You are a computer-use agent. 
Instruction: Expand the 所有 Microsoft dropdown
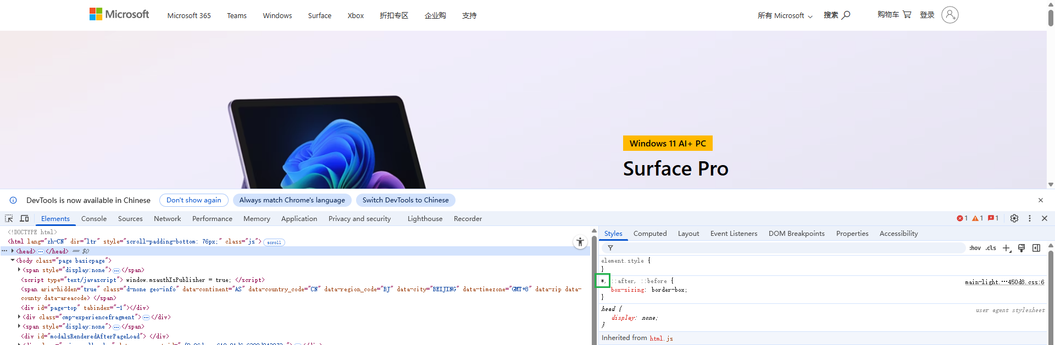(x=785, y=15)
